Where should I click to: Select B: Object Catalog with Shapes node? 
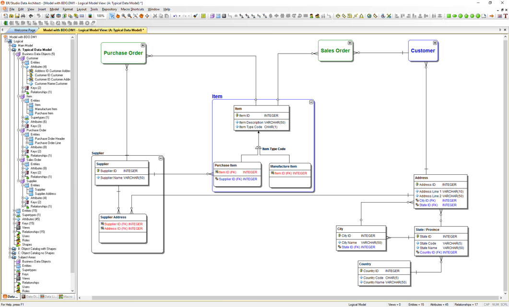pos(36,249)
